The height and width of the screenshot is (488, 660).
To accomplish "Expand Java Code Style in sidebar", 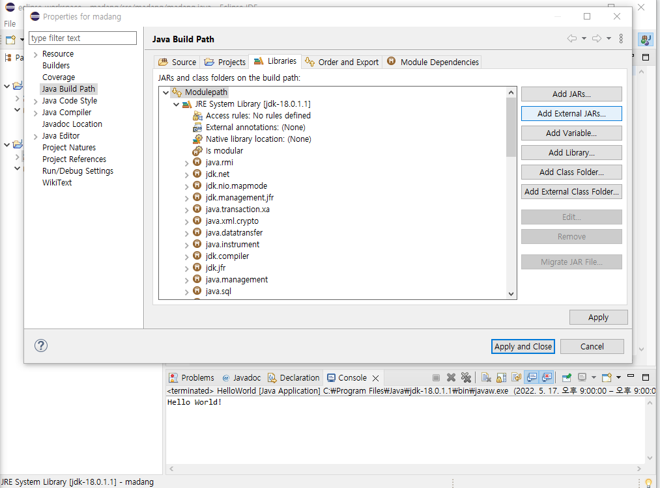I will pyautogui.click(x=36, y=102).
